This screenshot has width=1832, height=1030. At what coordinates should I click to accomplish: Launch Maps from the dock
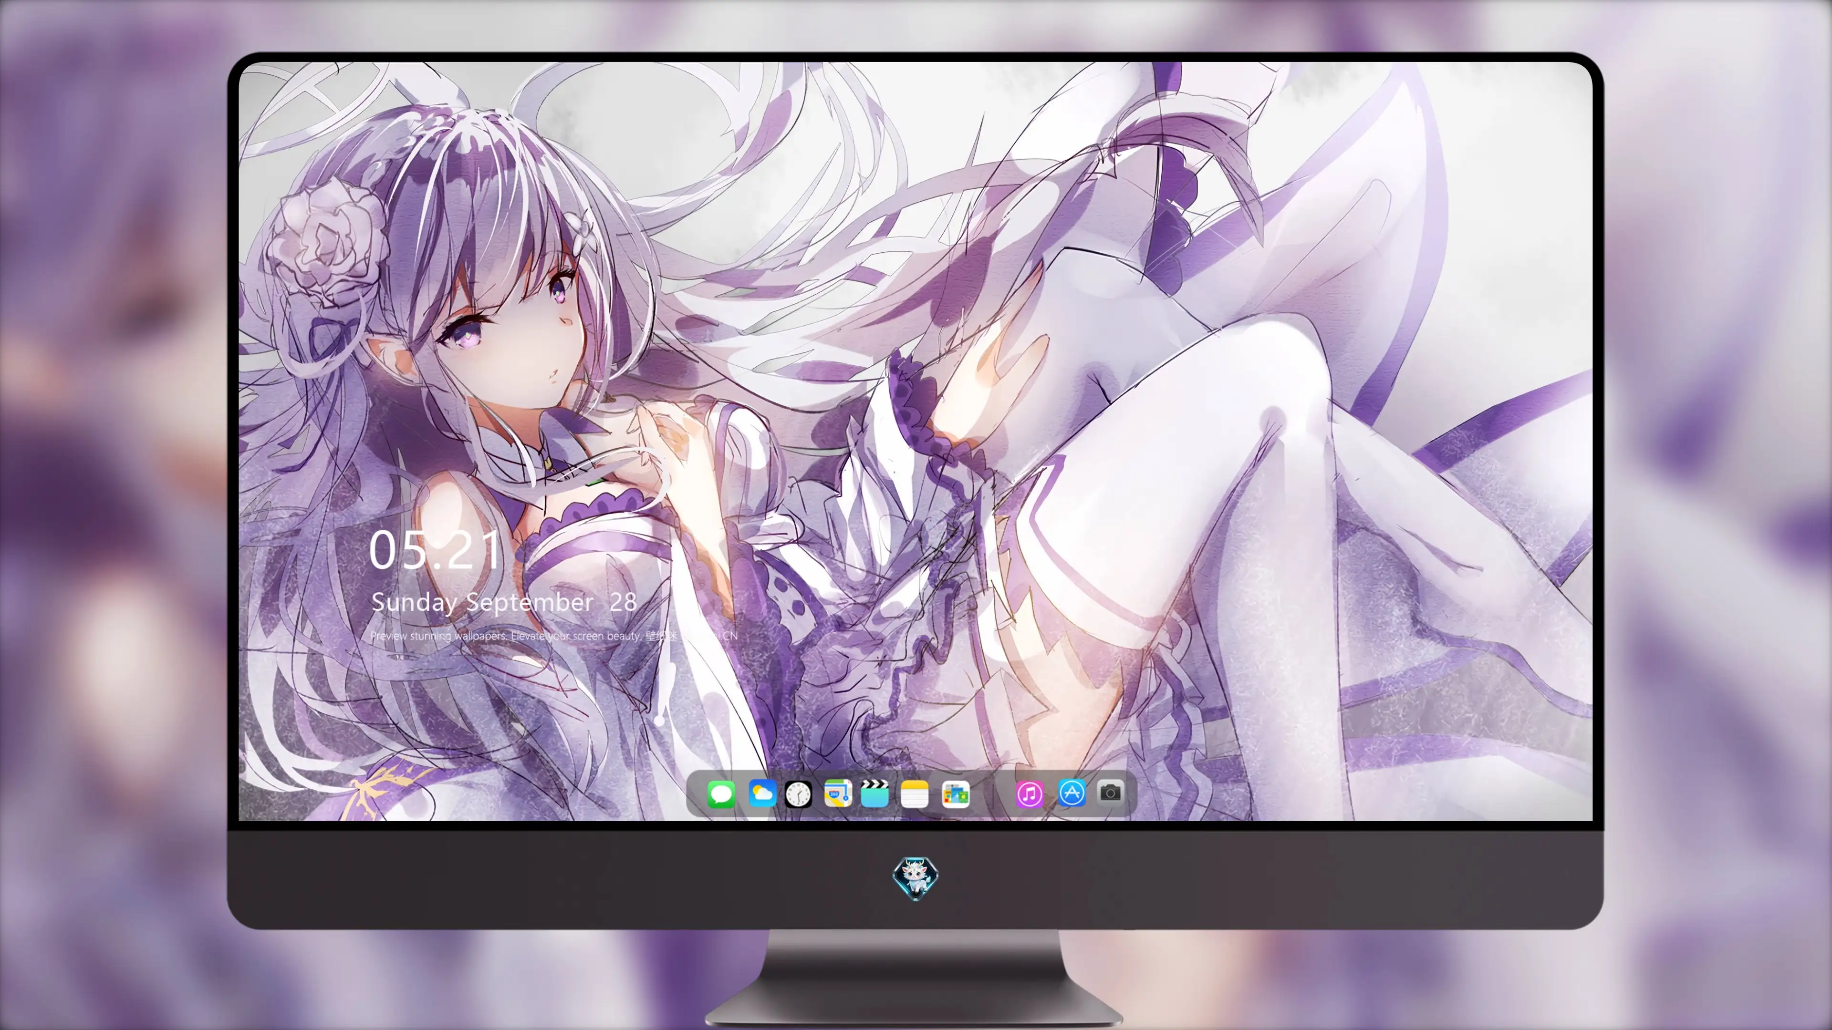click(838, 793)
